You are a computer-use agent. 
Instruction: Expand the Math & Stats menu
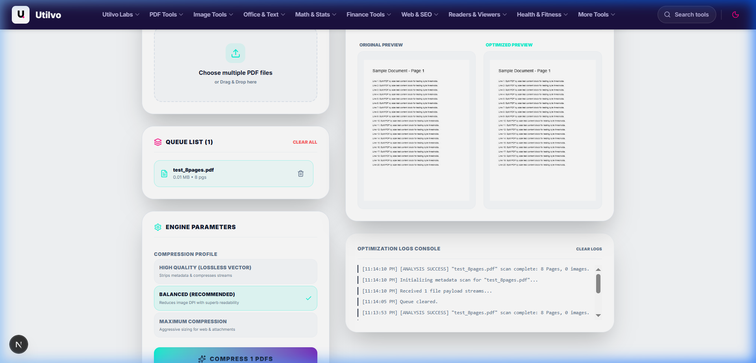[316, 15]
